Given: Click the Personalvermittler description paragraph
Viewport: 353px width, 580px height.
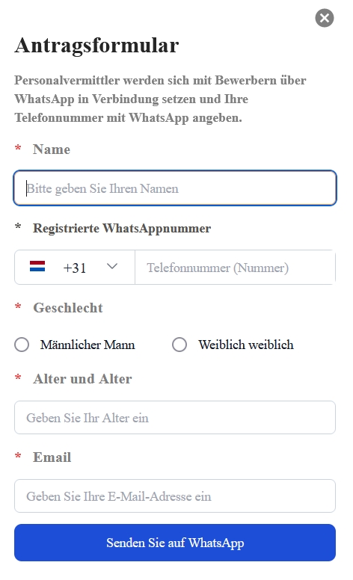Looking at the screenshot, I should pyautogui.click(x=160, y=99).
